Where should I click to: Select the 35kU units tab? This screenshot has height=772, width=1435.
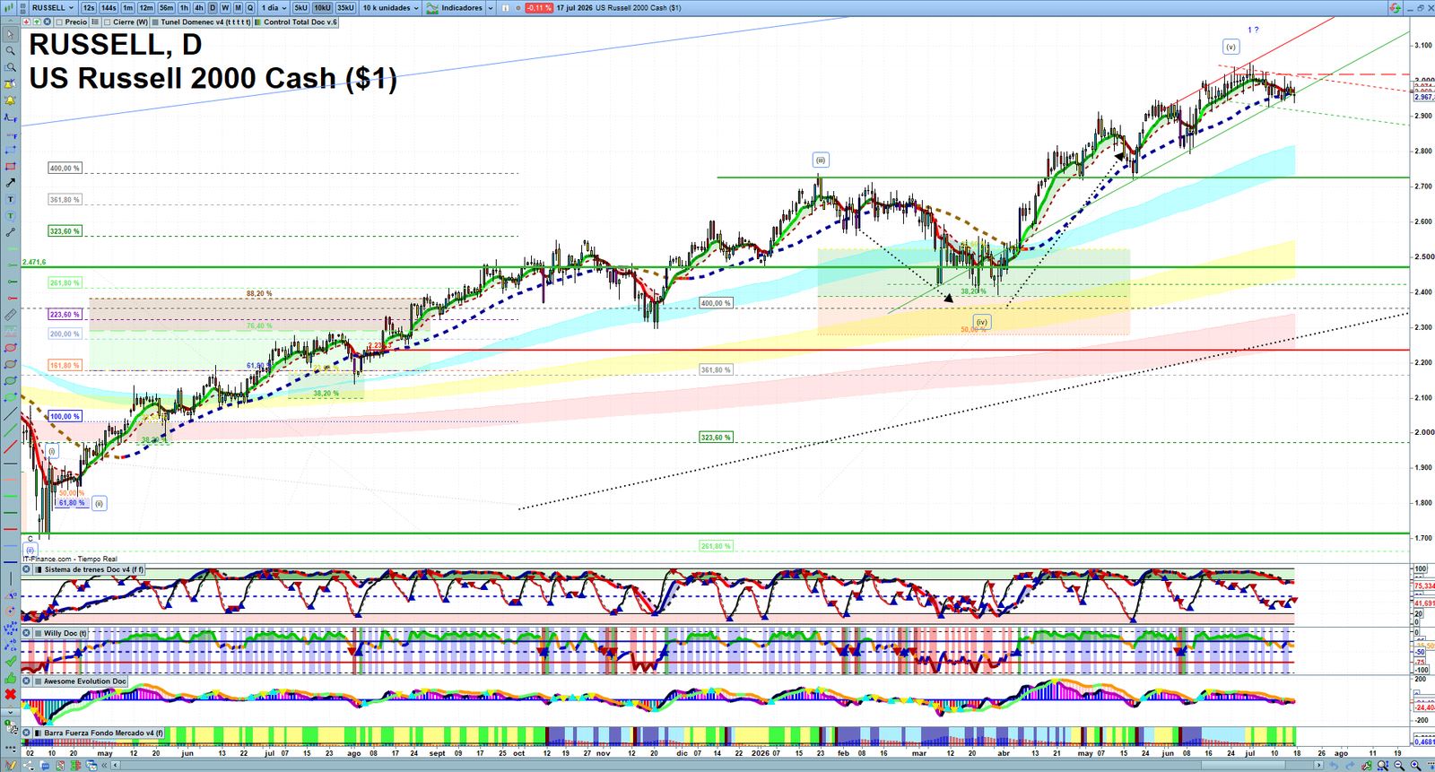[345, 8]
